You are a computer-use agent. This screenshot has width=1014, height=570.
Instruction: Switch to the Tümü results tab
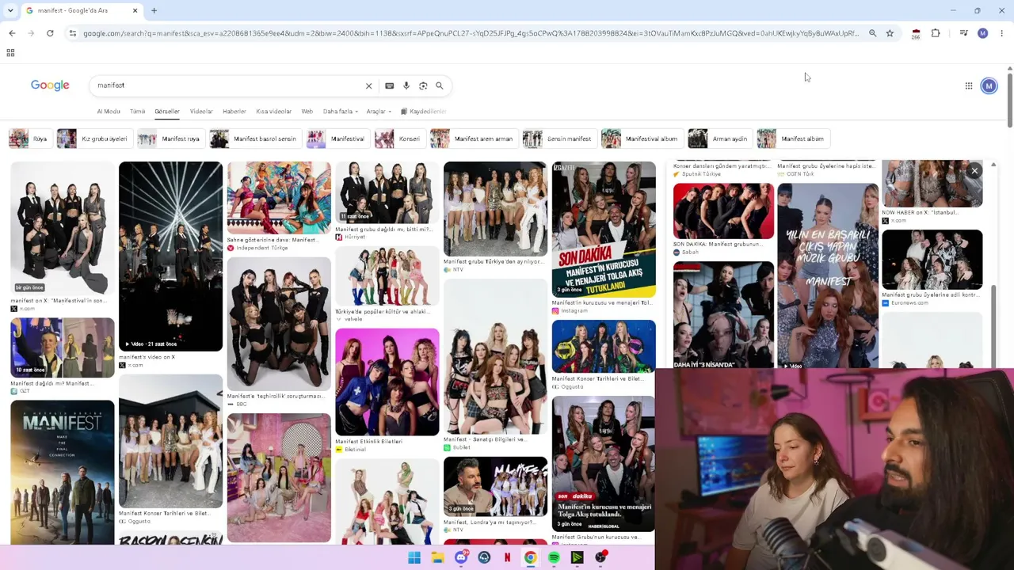click(x=138, y=112)
